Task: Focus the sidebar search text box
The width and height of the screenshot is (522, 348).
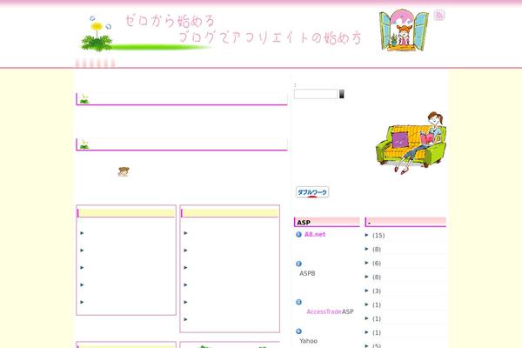Action: [316, 94]
